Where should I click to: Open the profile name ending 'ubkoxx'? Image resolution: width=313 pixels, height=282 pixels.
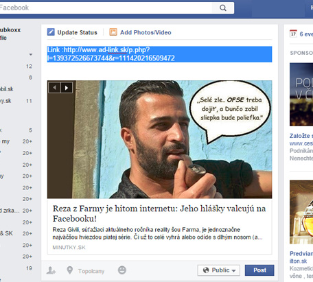pos(10,30)
